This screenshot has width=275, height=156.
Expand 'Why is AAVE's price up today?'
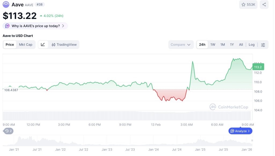(x=35, y=26)
